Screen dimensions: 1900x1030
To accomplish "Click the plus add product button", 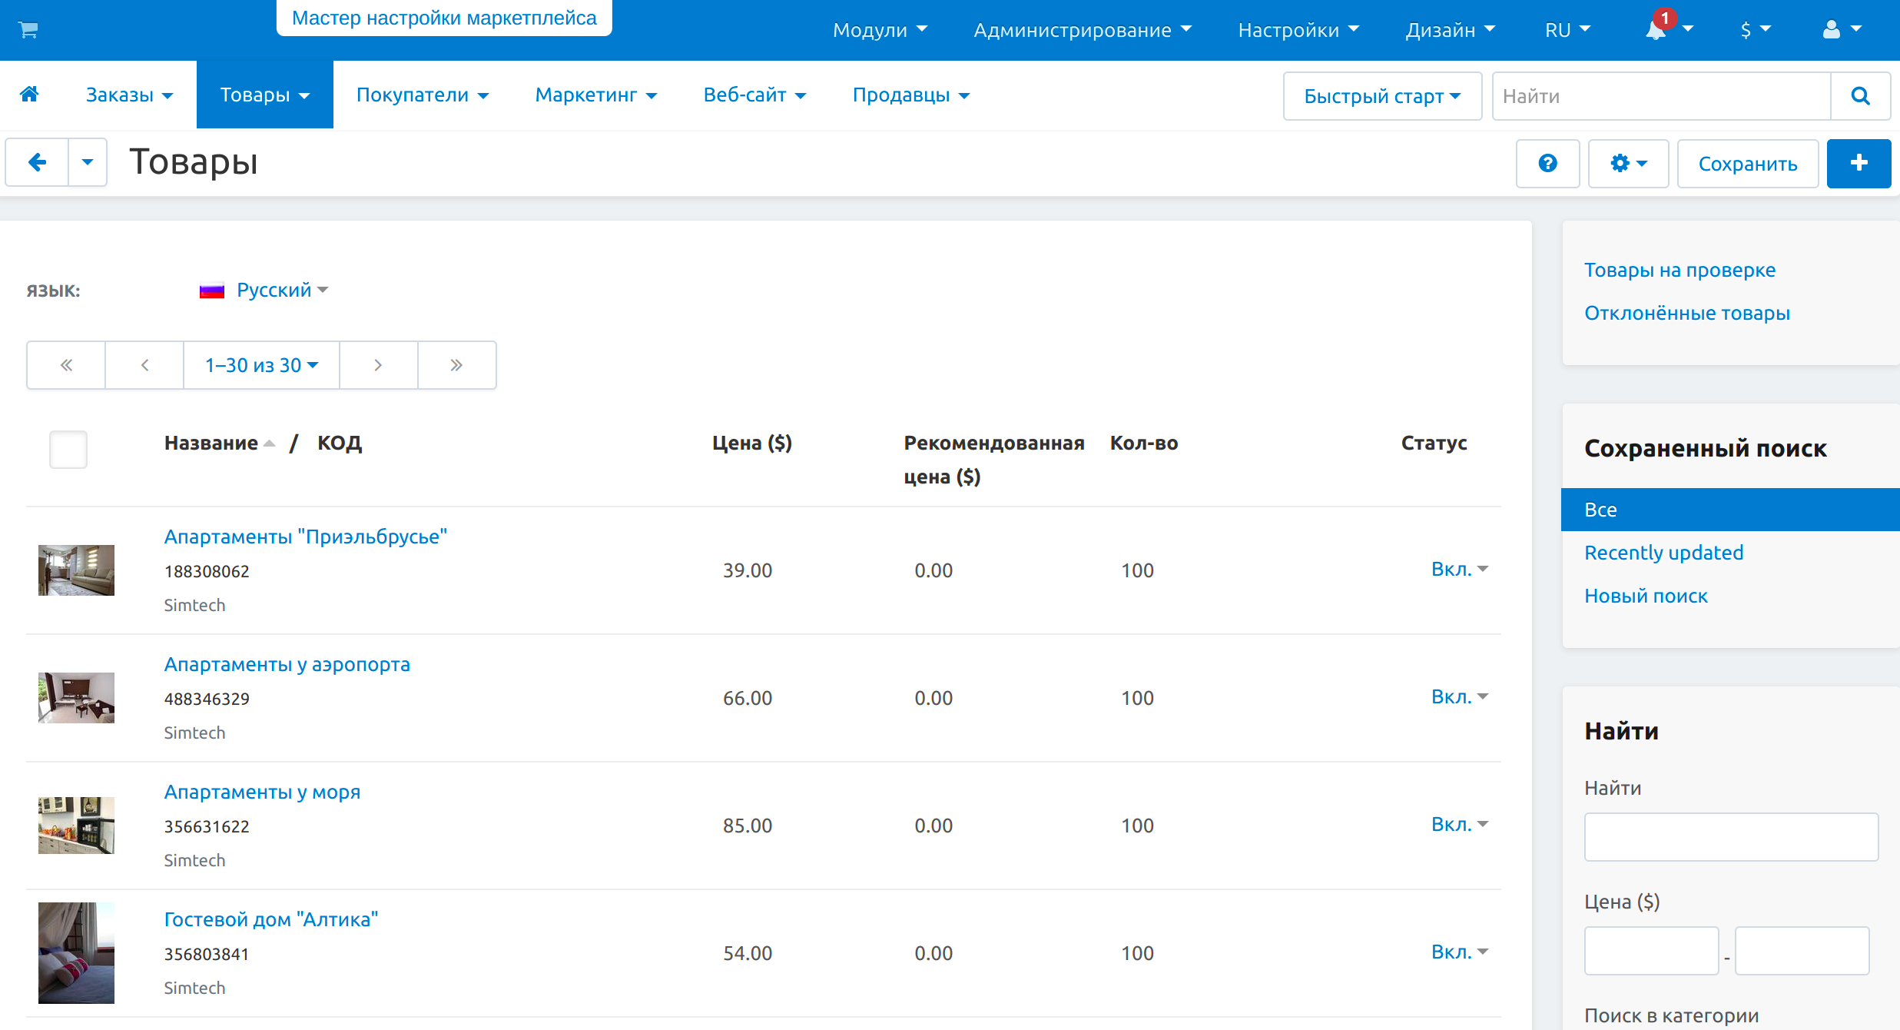I will click(1858, 163).
